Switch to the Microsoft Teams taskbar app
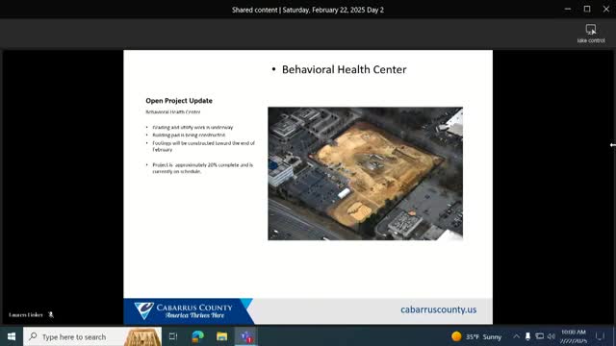 246,336
